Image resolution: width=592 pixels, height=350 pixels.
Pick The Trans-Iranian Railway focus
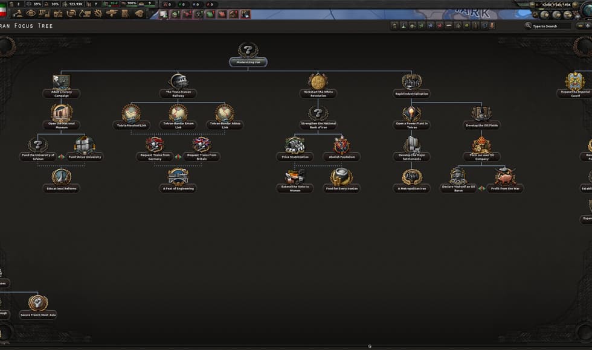click(x=178, y=86)
